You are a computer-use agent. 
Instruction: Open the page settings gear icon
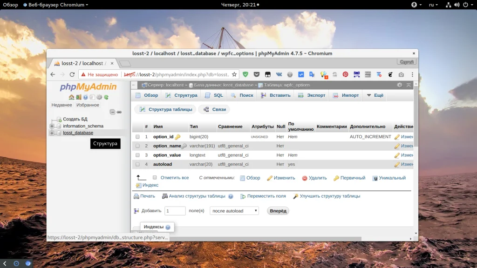point(399,85)
